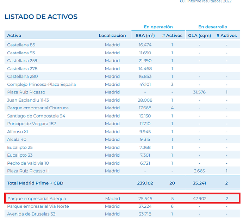Select the 'Activo' column header
Screen dimensions: 243x218
pyautogui.click(x=14, y=36)
